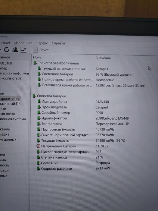This screenshot has width=158, height=211.
Task: Select the Системная плата sidebar tree item
Action: point(8,114)
